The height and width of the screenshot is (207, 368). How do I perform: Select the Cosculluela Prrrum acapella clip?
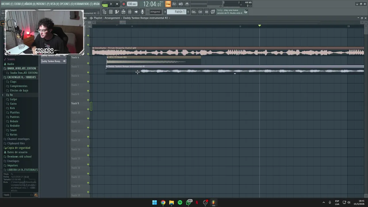228,51
